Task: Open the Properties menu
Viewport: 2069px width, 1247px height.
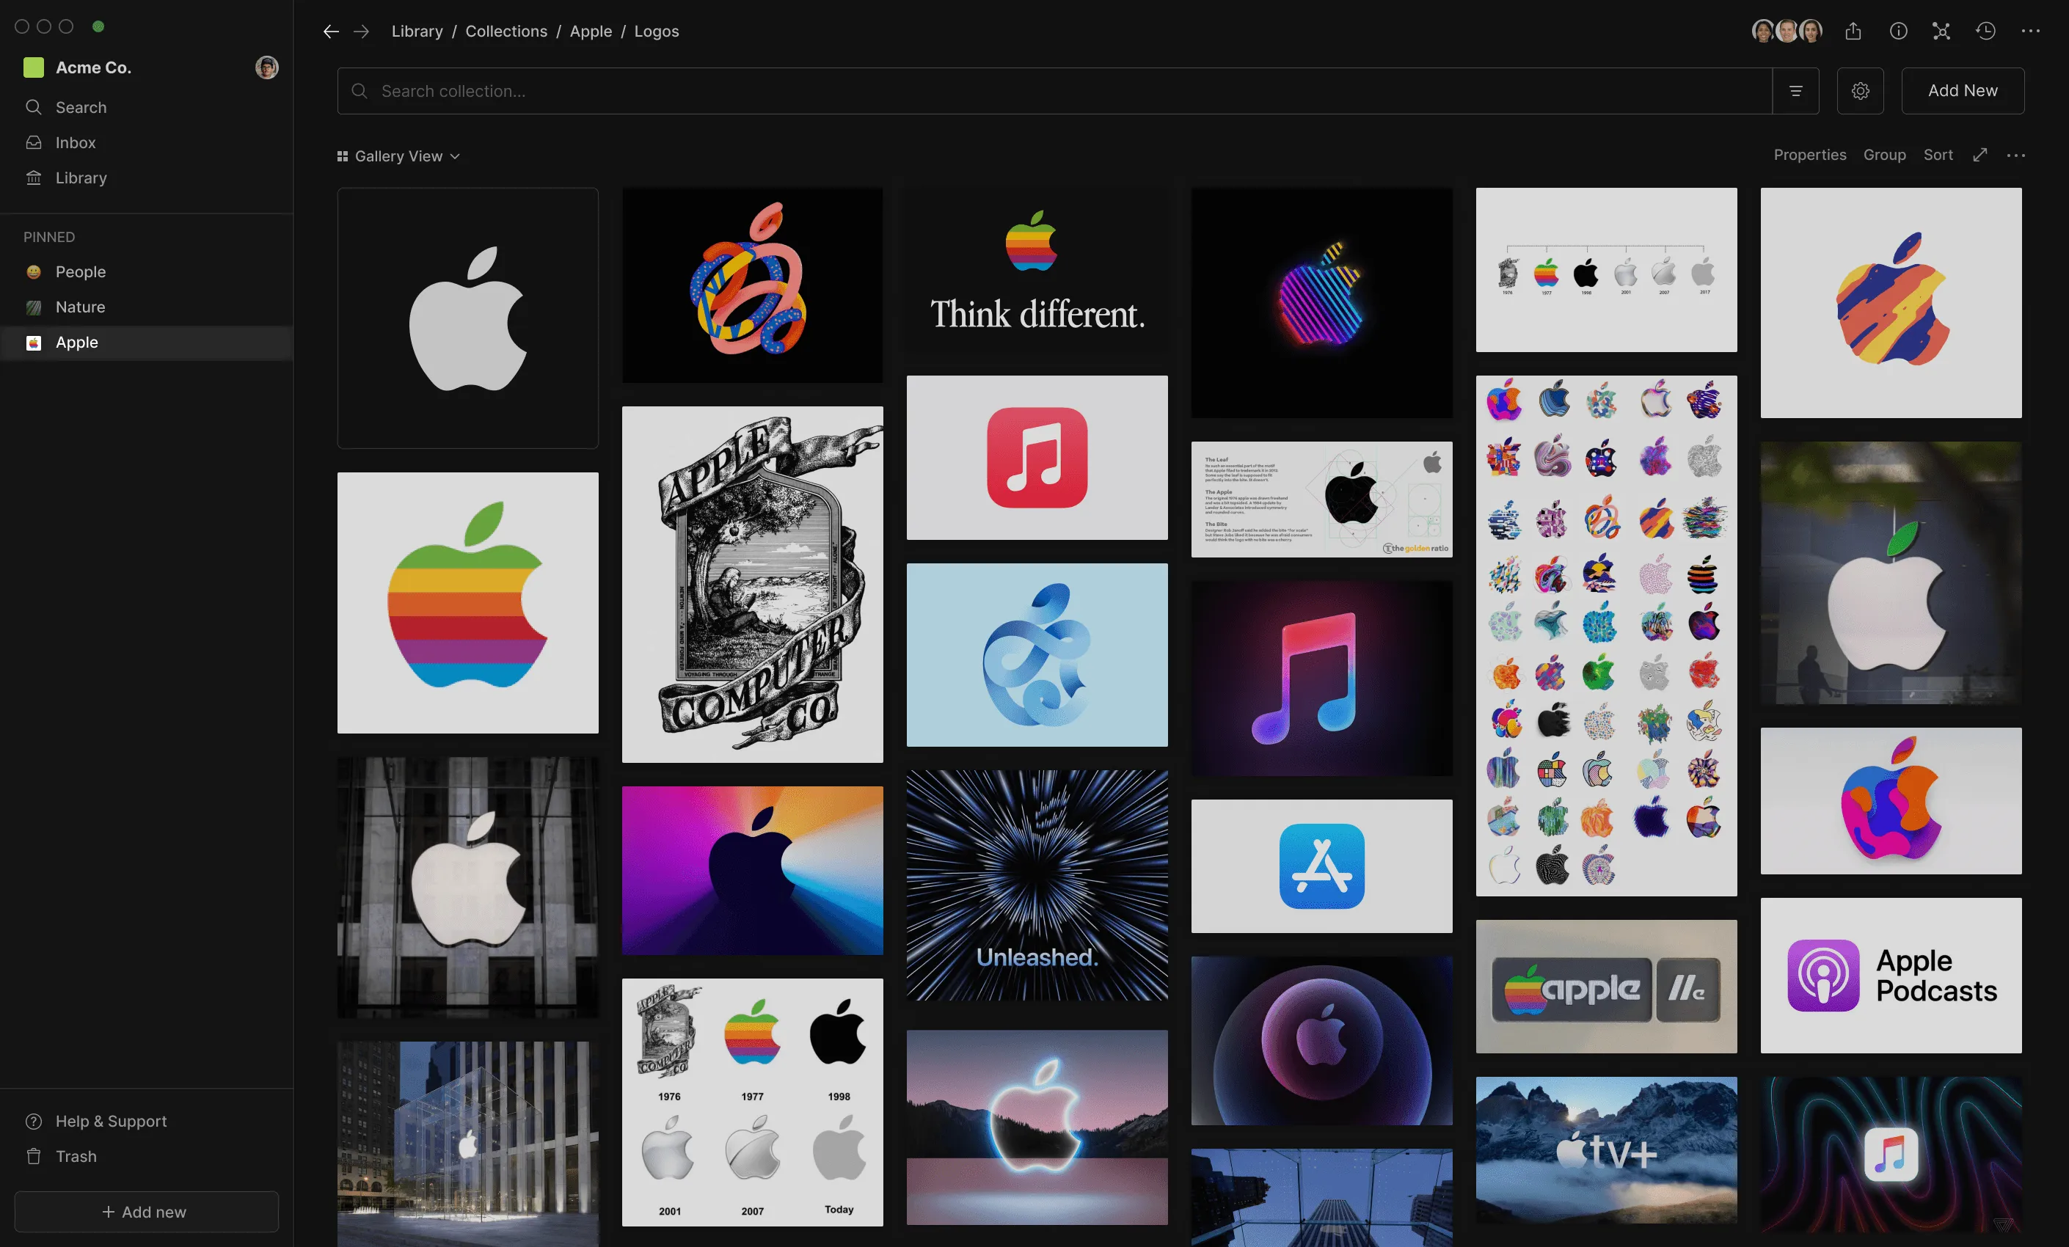Action: (x=1809, y=155)
